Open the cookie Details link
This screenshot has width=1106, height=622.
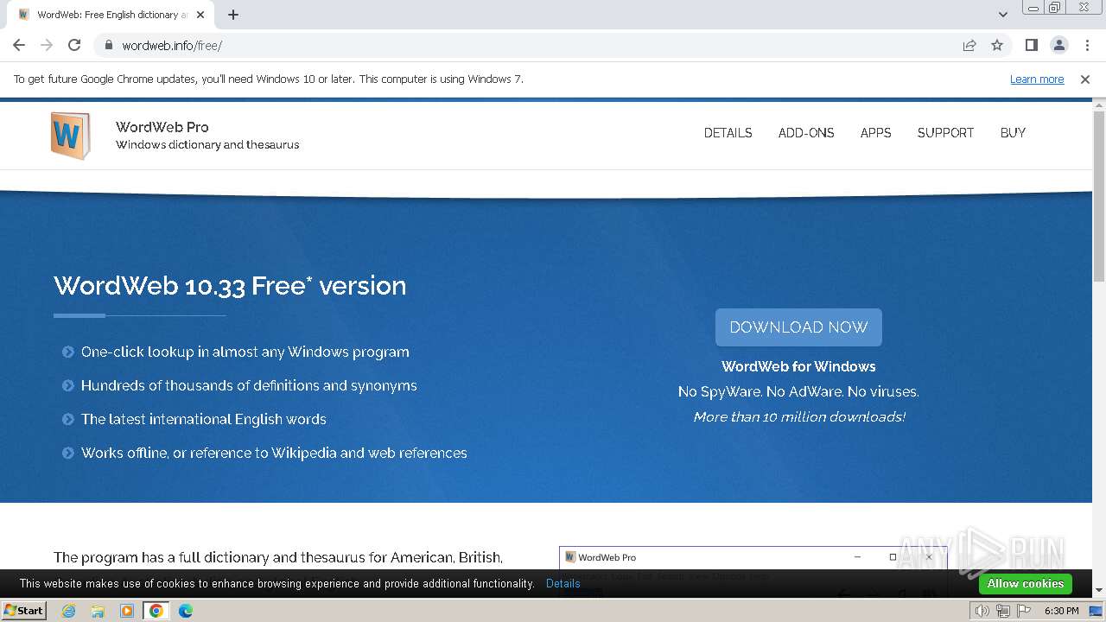563,583
